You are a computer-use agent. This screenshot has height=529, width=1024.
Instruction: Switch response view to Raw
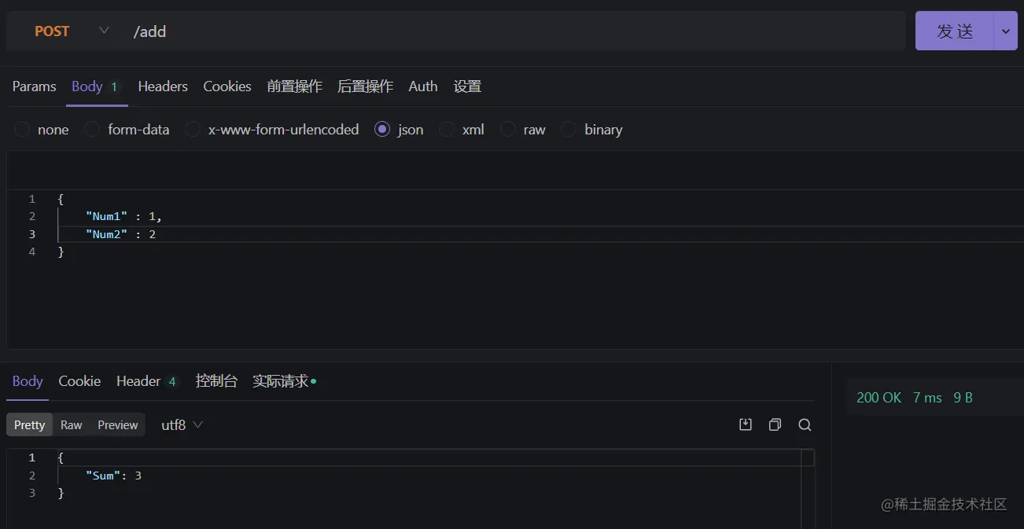point(71,424)
